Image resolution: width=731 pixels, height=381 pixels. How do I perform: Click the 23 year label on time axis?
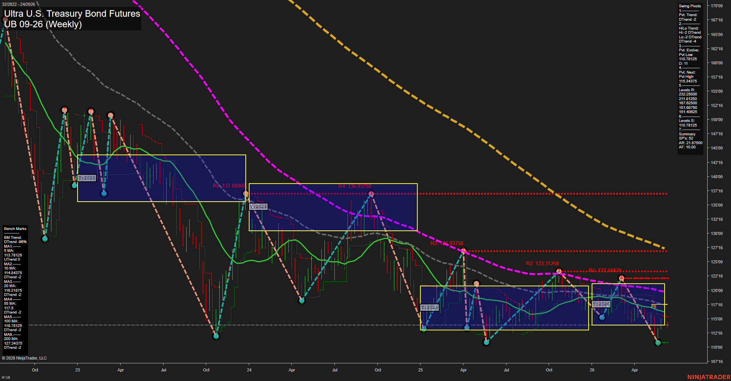pos(78,370)
